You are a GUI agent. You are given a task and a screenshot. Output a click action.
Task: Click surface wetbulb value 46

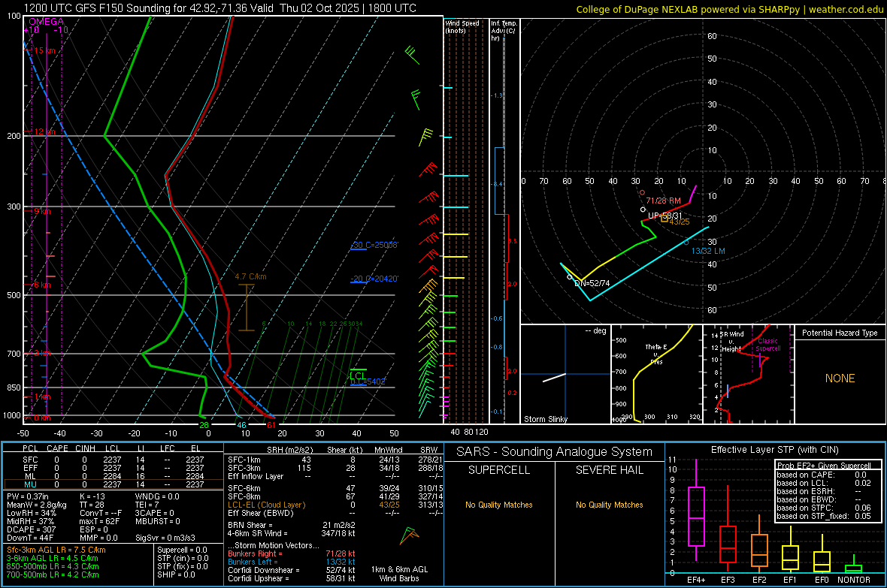(241, 425)
